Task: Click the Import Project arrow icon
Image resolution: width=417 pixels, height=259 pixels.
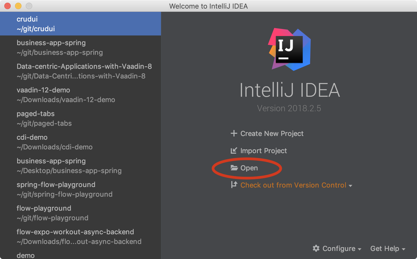Action: tap(234, 150)
